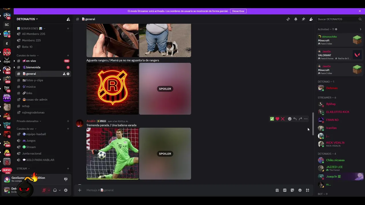Open the Threads icon in channel header

pos(288,19)
